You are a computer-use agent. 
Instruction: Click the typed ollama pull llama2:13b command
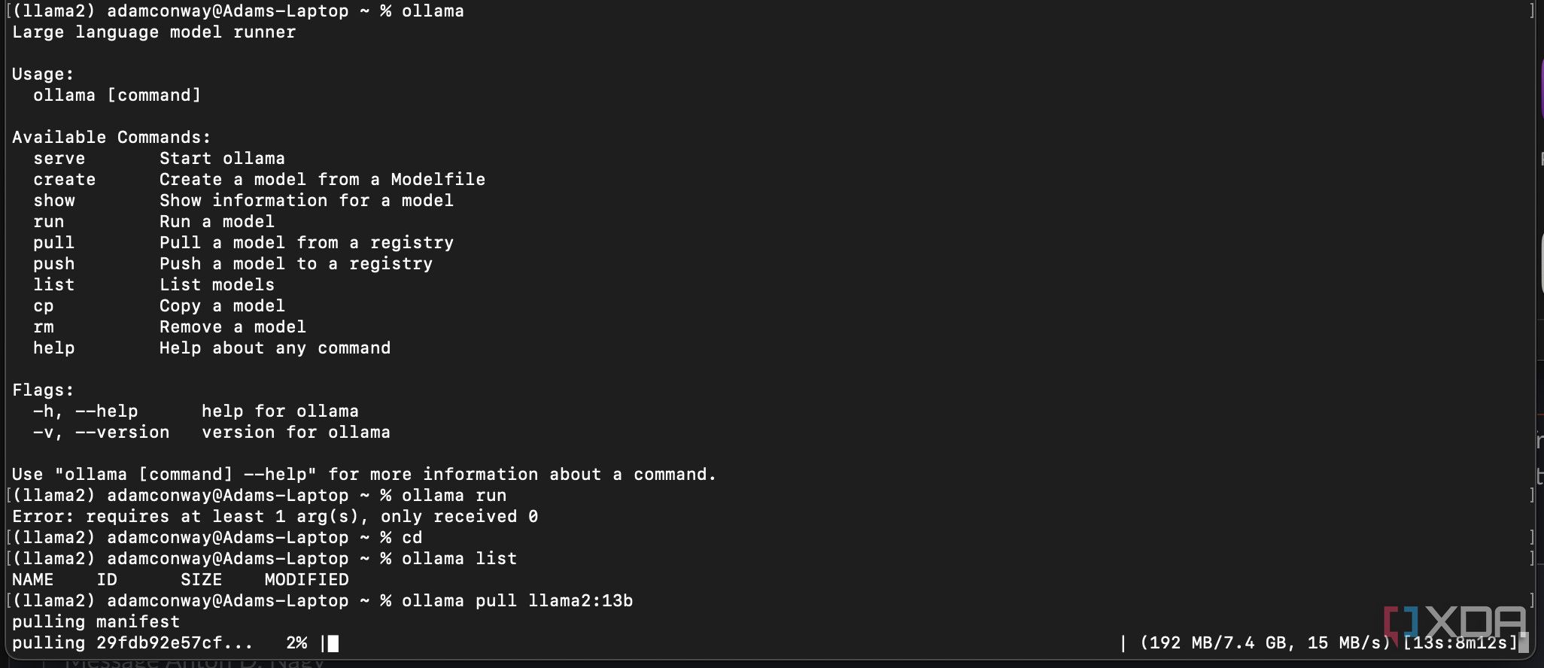pyautogui.click(x=517, y=601)
